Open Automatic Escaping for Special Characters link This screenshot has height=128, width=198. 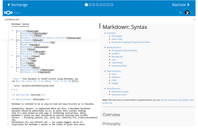click(x=131, y=42)
